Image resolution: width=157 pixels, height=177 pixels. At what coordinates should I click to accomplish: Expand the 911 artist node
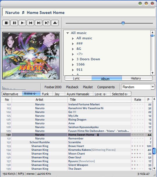73,70
